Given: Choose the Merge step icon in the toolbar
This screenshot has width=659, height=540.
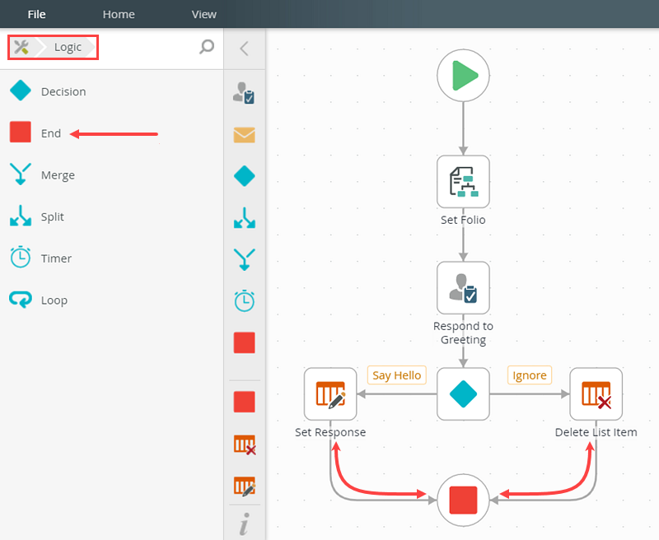Looking at the screenshot, I should 245,258.
